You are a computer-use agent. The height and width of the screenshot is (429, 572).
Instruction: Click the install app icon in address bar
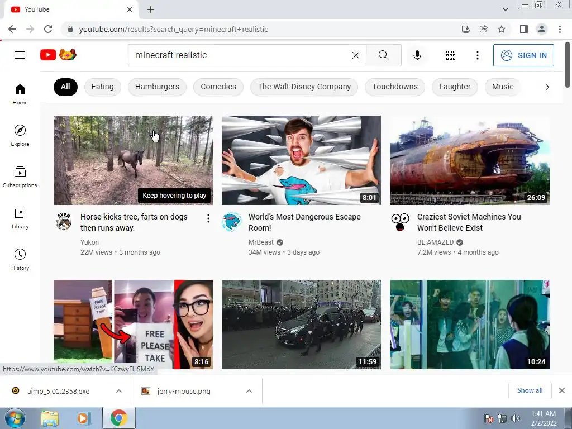[x=466, y=29]
